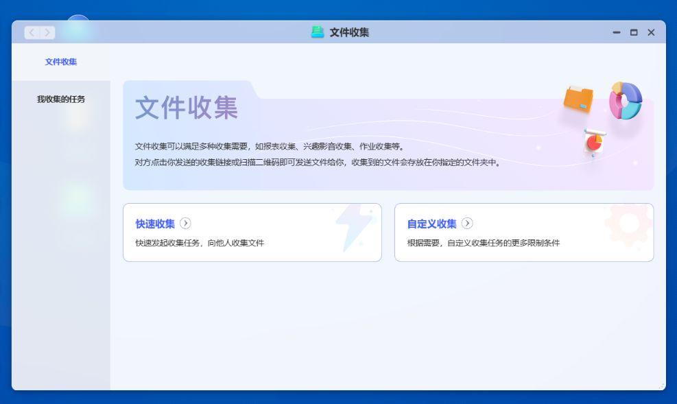677x404 pixels.
Task: Open the circled arrow next to 快速收集
Action: (185, 224)
